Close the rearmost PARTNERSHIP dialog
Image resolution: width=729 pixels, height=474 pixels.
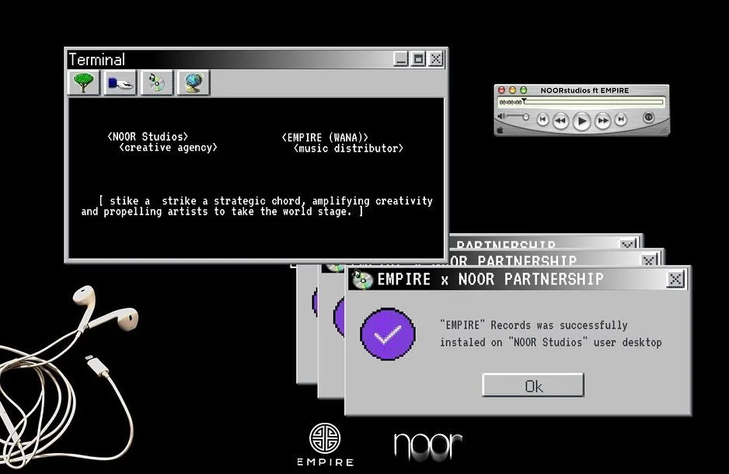(x=628, y=244)
